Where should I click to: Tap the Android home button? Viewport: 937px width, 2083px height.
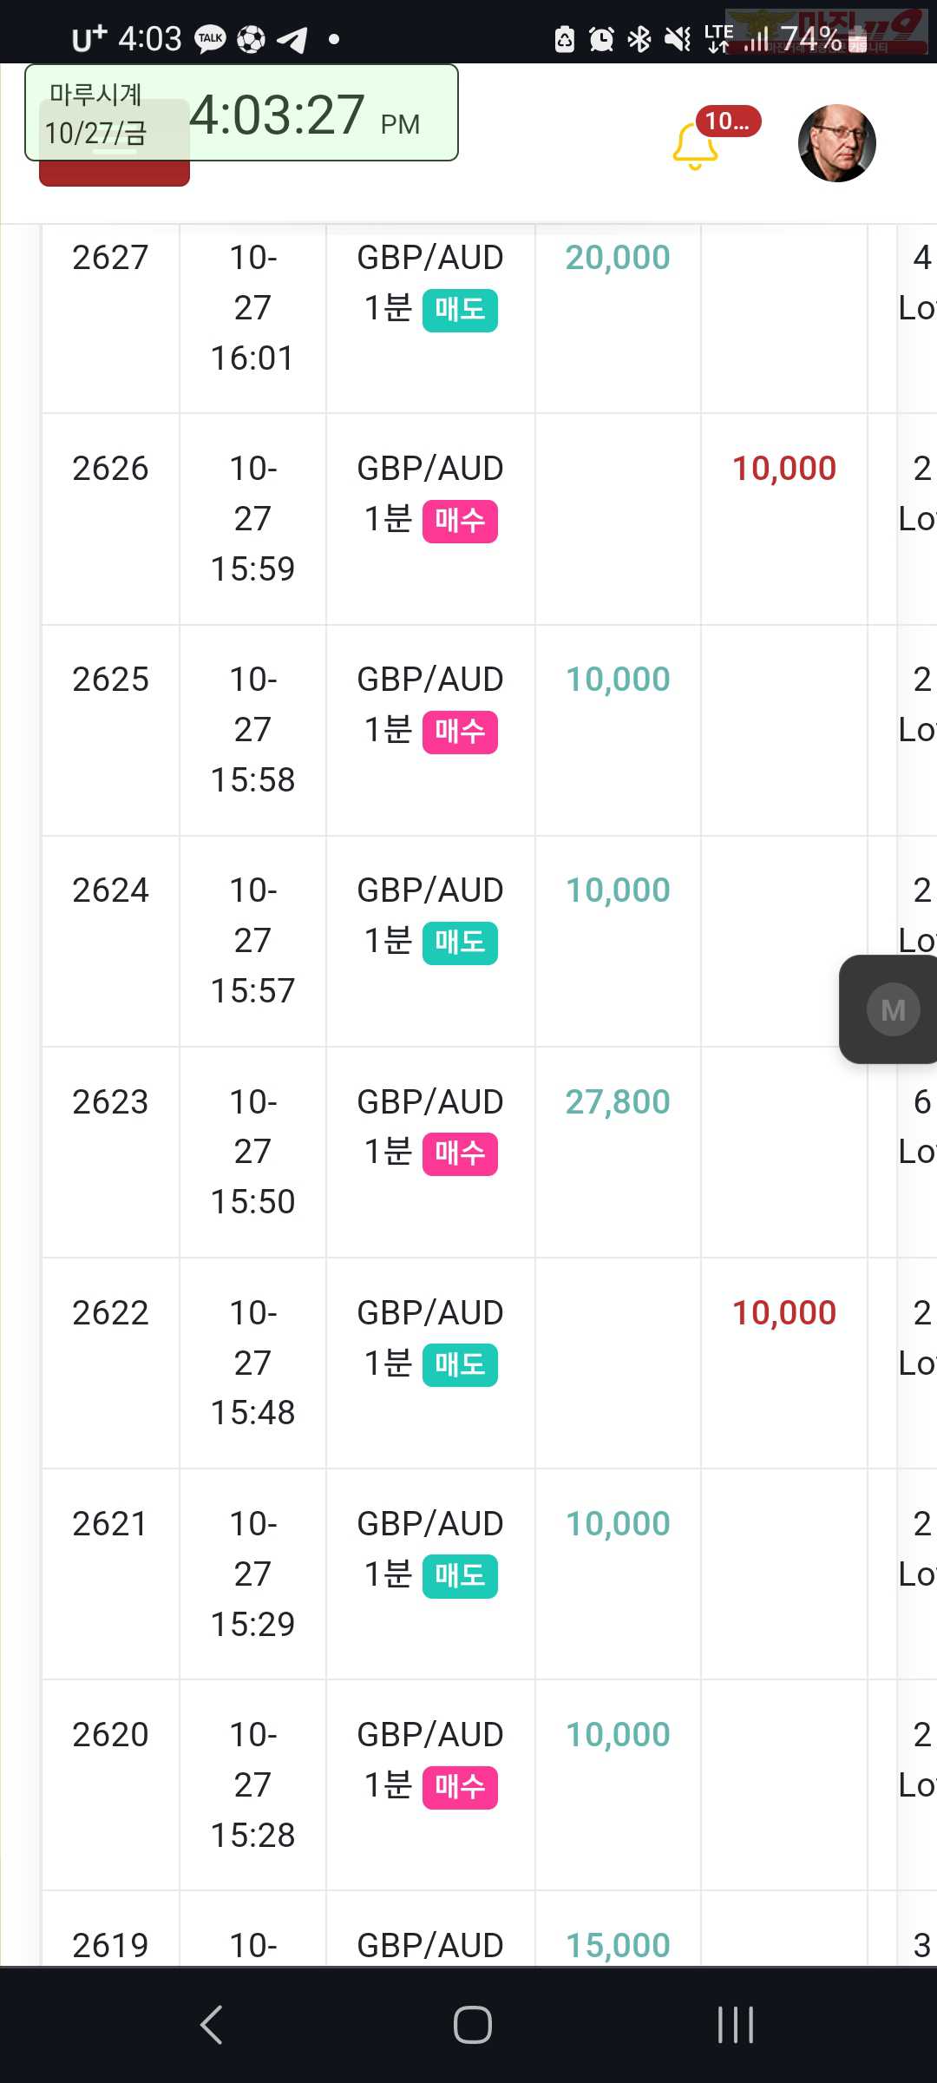[472, 2025]
